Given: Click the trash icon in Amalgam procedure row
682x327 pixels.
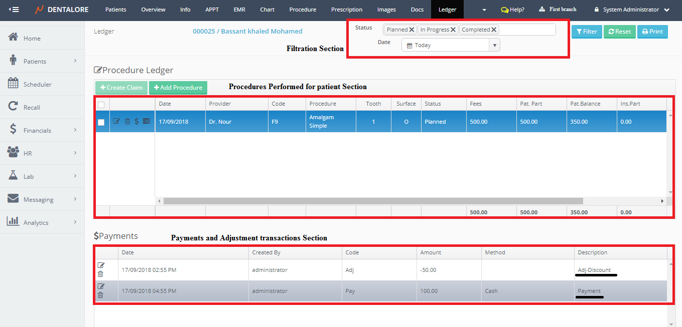Looking at the screenshot, I should 127,121.
